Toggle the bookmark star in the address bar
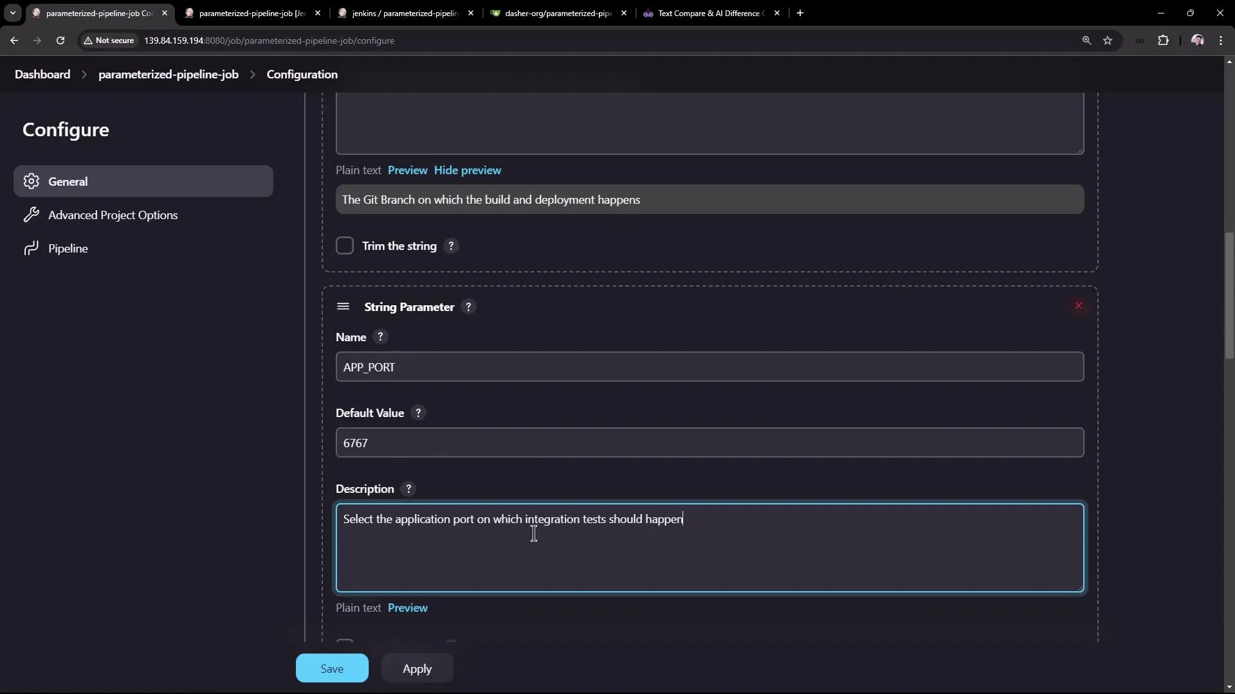This screenshot has height=694, width=1235. coord(1109,40)
